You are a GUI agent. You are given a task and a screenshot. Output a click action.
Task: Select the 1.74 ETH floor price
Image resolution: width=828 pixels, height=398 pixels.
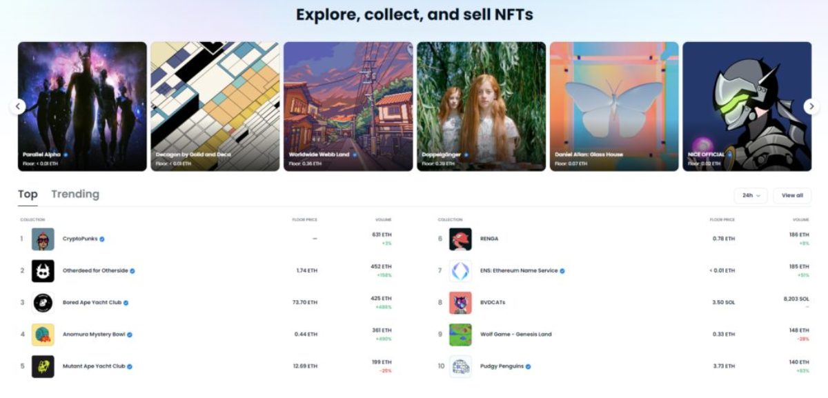point(307,270)
